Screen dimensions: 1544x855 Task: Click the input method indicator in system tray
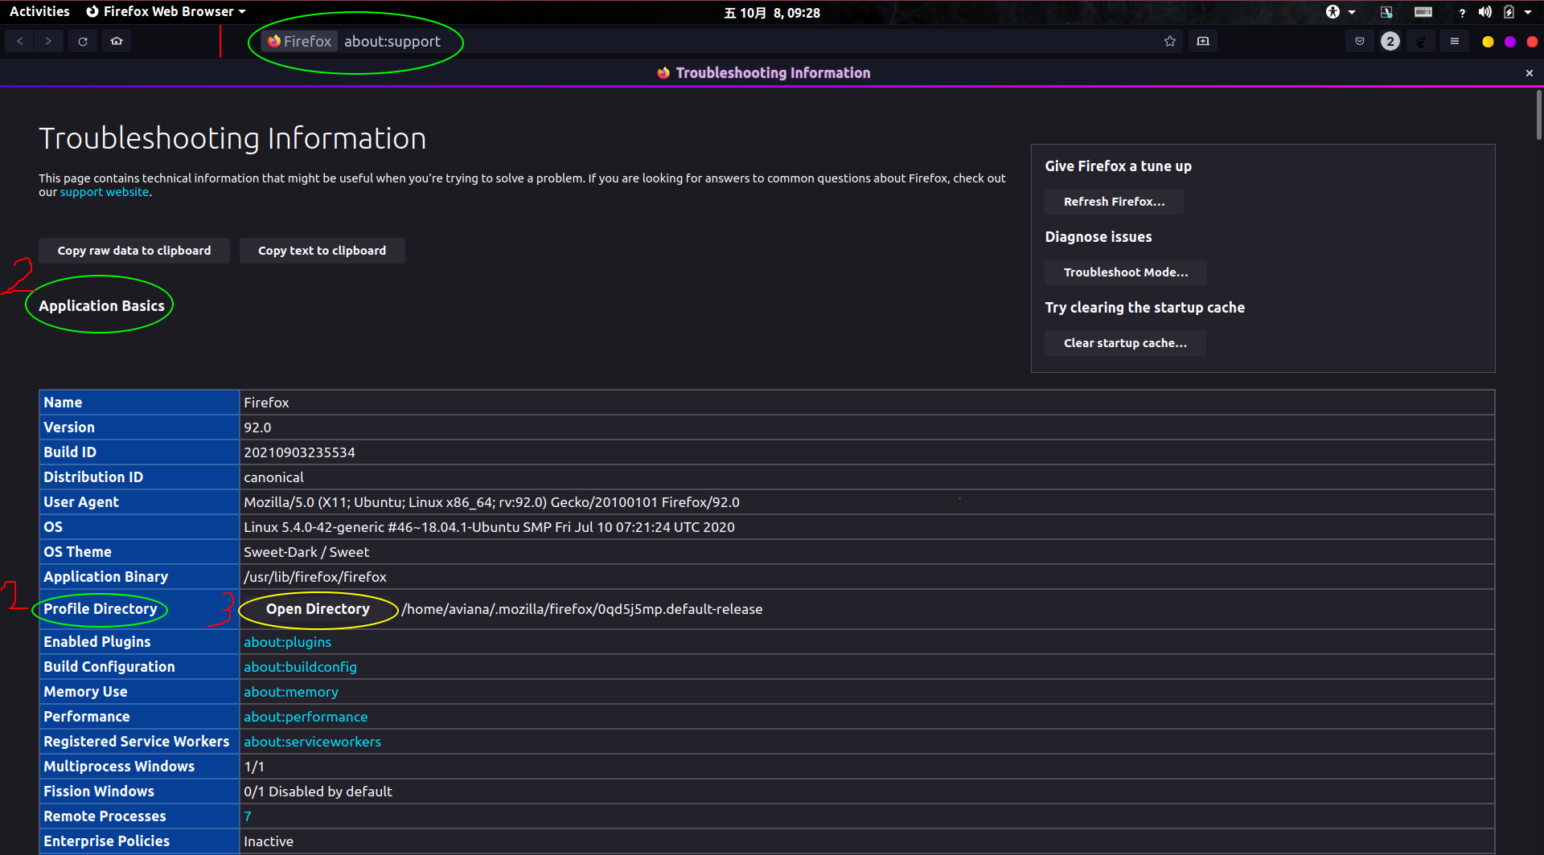[1386, 12]
